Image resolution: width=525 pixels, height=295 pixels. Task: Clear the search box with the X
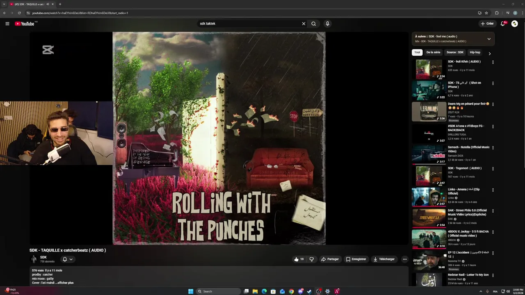click(x=304, y=24)
